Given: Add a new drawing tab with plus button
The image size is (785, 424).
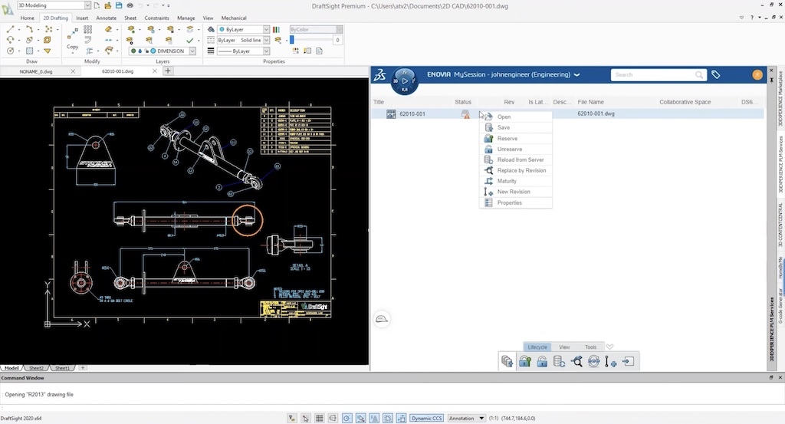Looking at the screenshot, I should pos(169,71).
